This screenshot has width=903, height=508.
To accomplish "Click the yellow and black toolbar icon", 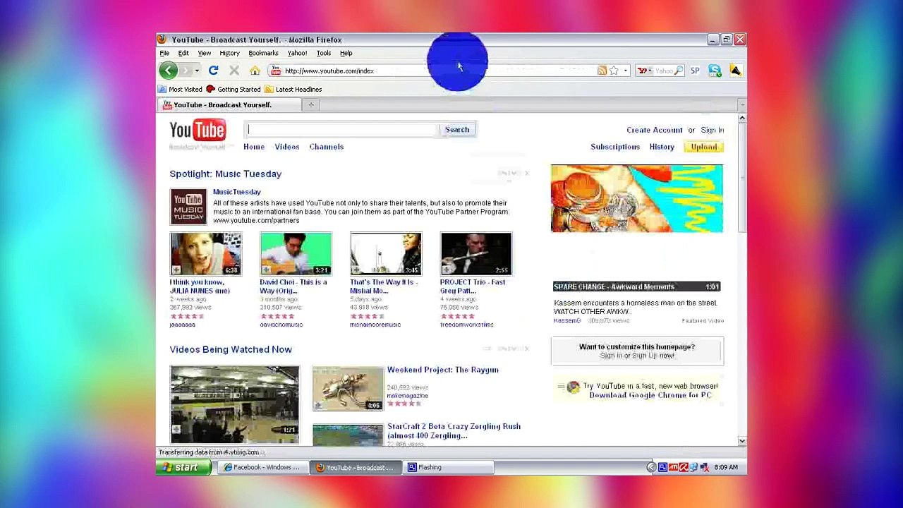I will click(735, 71).
